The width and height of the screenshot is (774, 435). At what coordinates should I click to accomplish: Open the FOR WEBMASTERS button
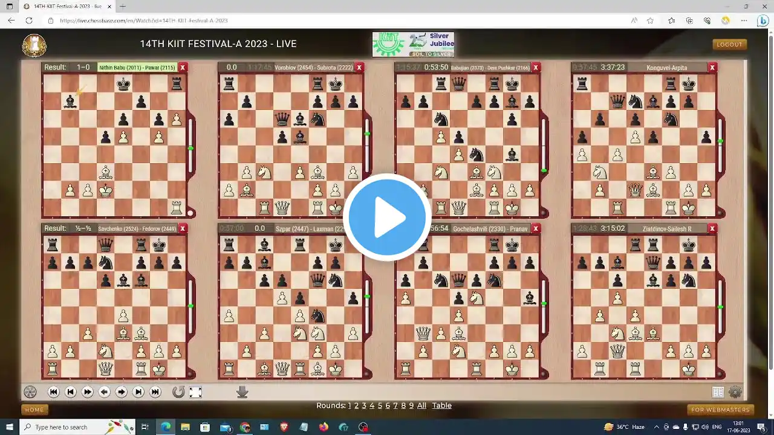[x=720, y=410]
